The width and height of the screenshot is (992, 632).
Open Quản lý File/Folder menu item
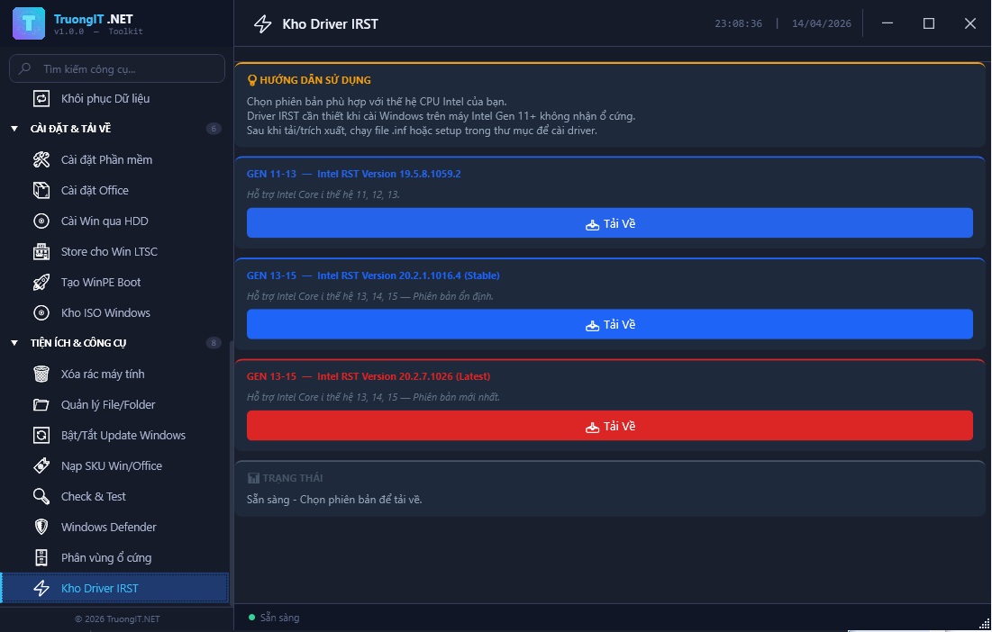(x=108, y=404)
